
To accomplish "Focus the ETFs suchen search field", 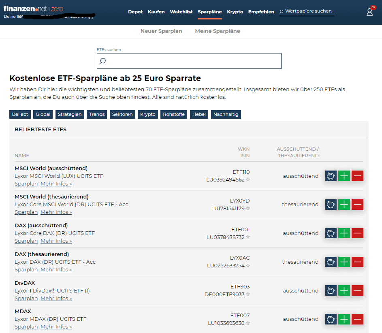I will coord(189,61).
